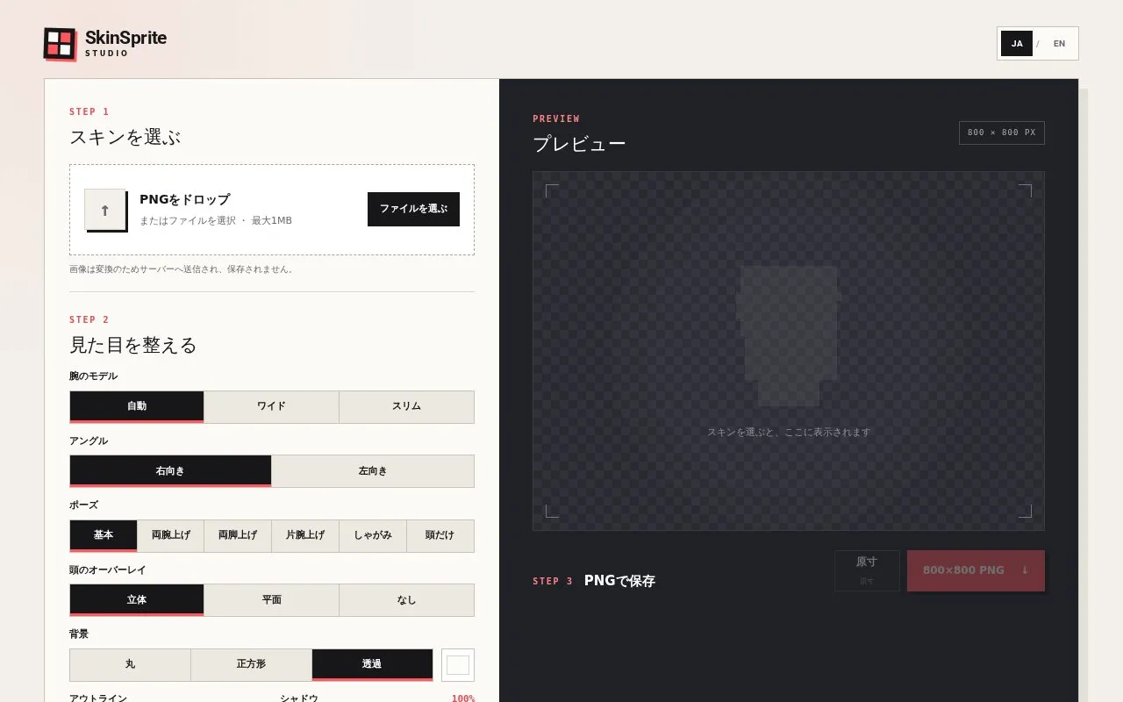Select the しゃがみ pose

tap(373, 535)
